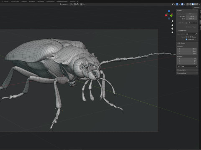Click the zoom view magnifier icon
The width and height of the screenshot is (201, 150).
pyautogui.click(x=173, y=21)
